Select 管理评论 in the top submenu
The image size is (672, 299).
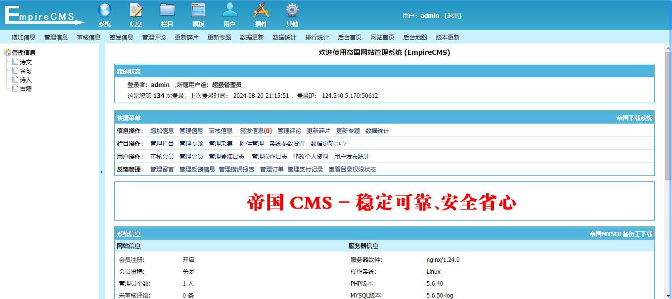pyautogui.click(x=154, y=37)
